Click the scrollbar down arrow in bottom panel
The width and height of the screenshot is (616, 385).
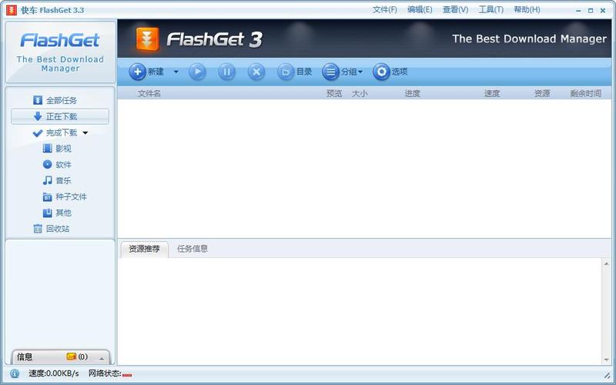coord(606,360)
